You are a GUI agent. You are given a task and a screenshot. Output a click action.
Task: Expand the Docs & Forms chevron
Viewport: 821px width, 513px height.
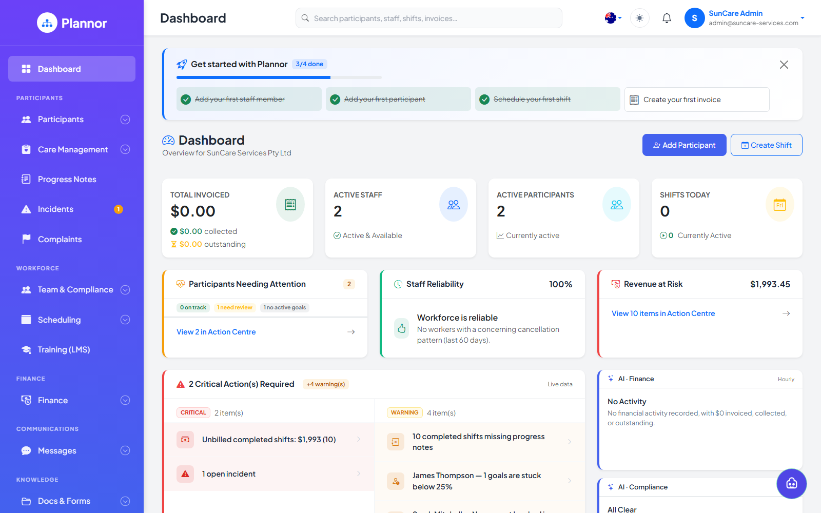(125, 501)
